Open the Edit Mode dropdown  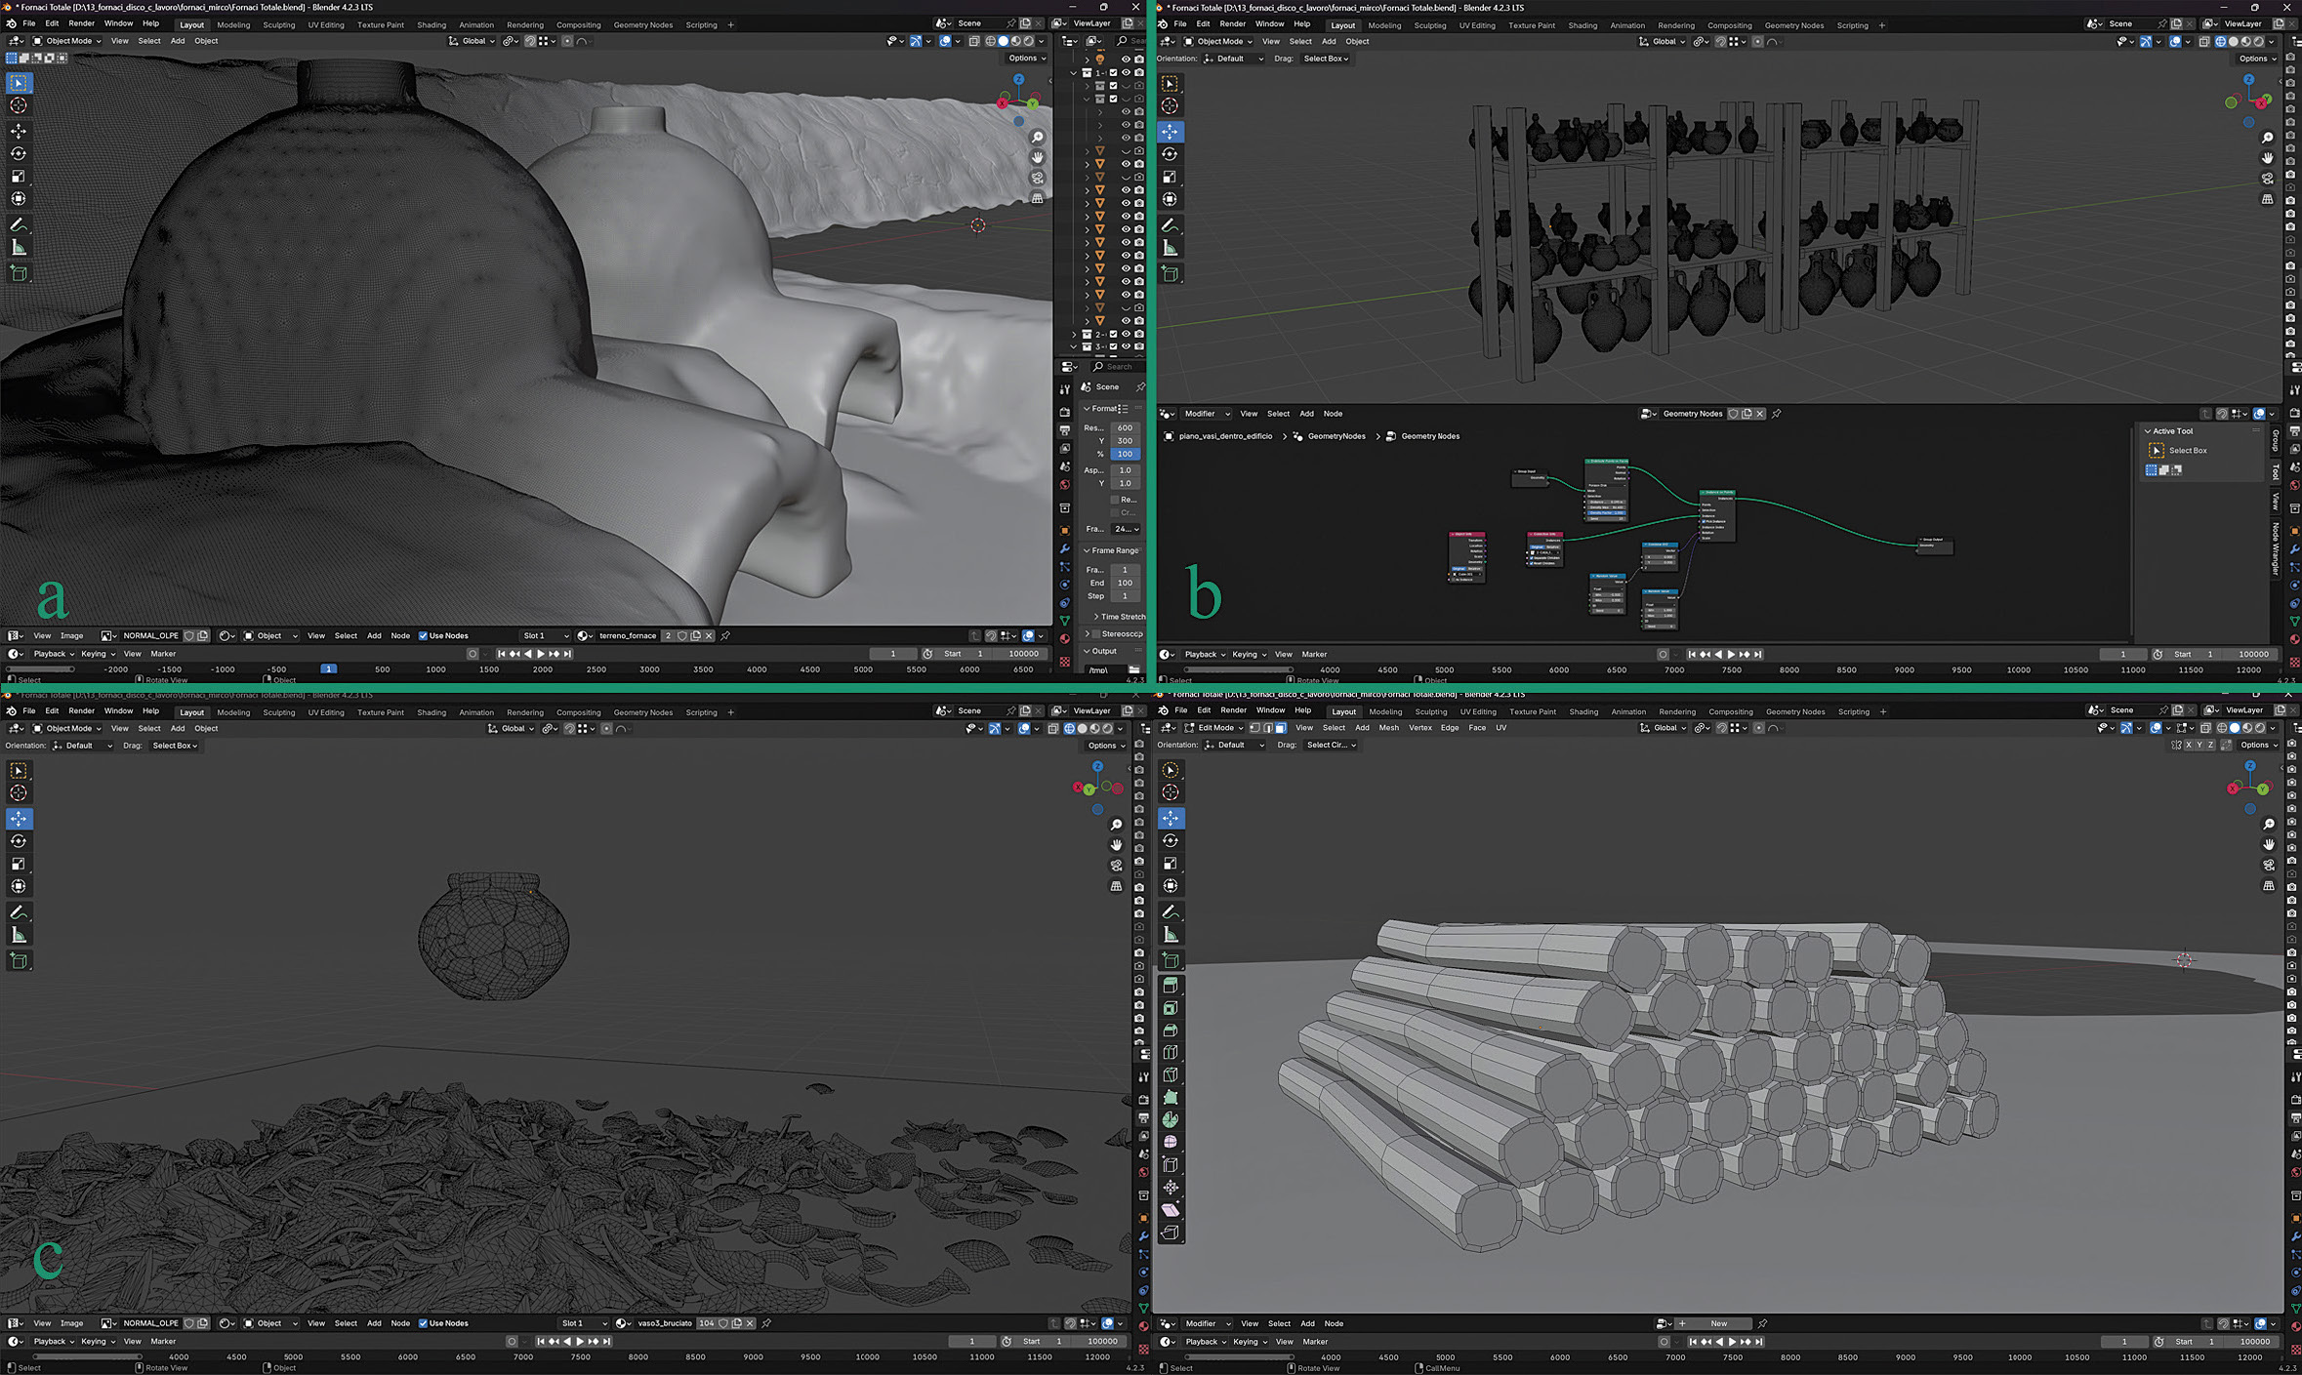point(1215,728)
